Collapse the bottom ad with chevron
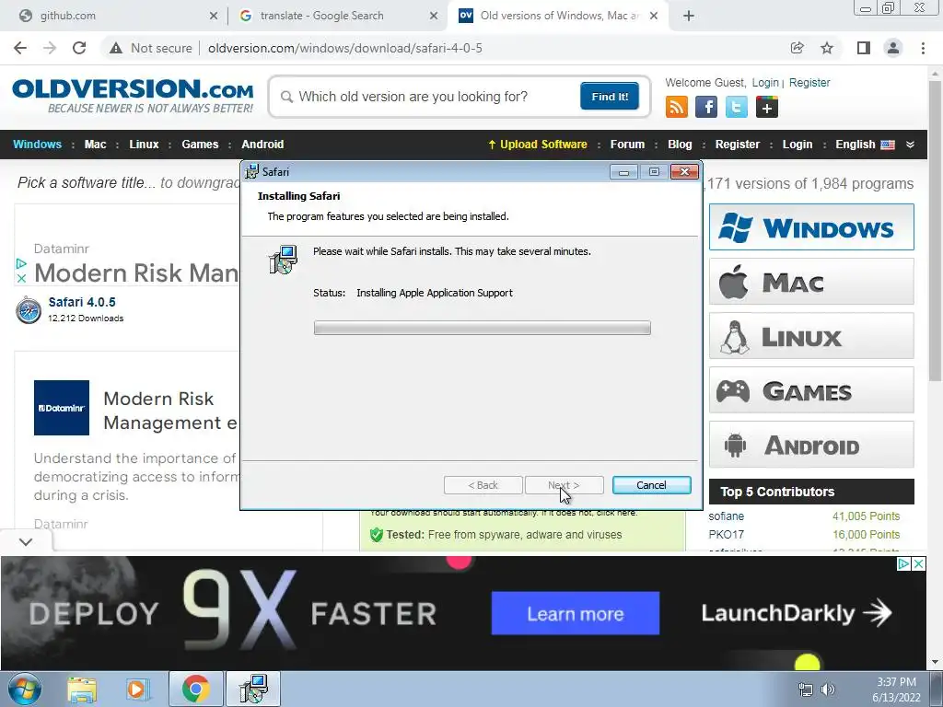943x707 pixels. pyautogui.click(x=25, y=541)
